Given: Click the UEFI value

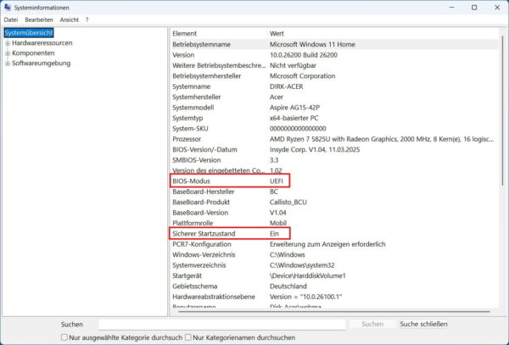Looking at the screenshot, I should (x=277, y=181).
